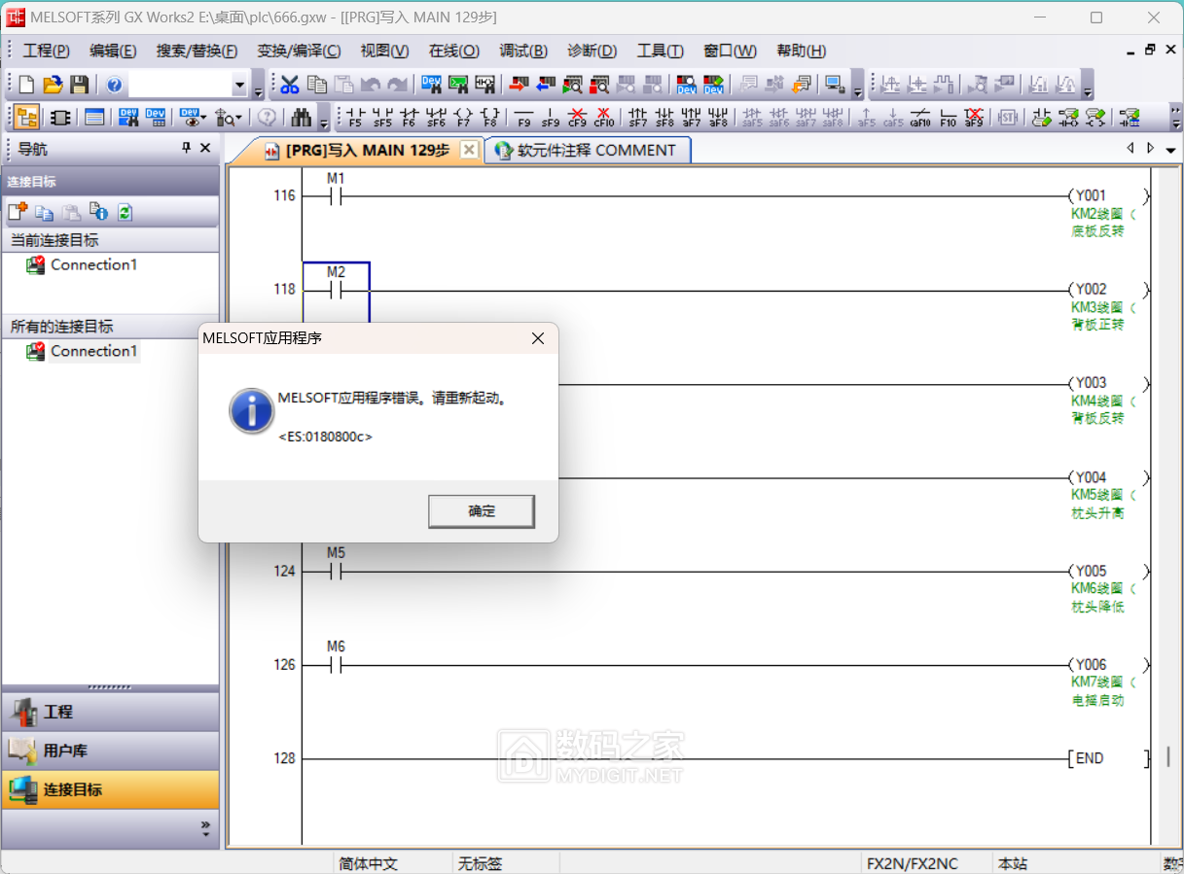This screenshot has width=1184, height=874.
Task: Click the Write to PLC icon
Action: [x=518, y=85]
